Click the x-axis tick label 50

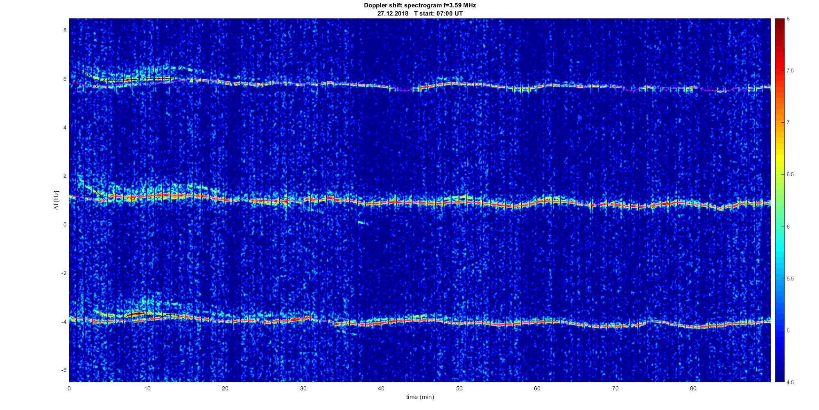[x=459, y=388]
